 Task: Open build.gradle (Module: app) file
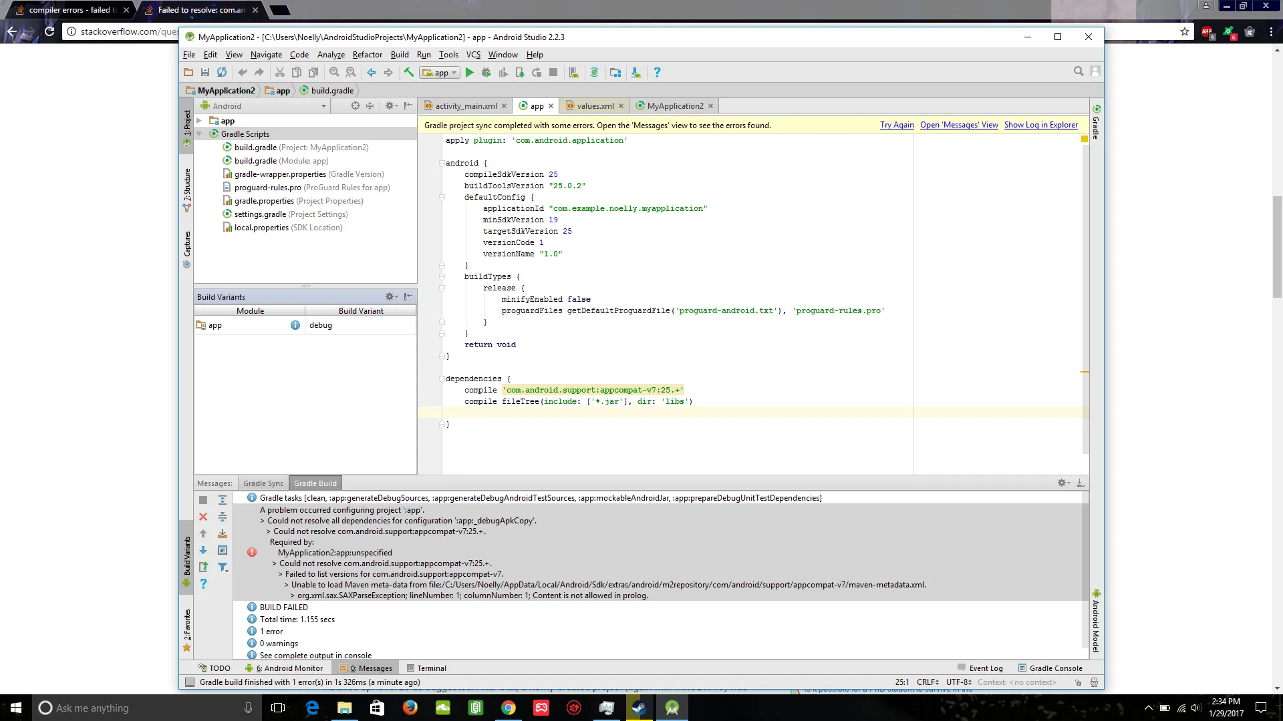[x=281, y=161]
